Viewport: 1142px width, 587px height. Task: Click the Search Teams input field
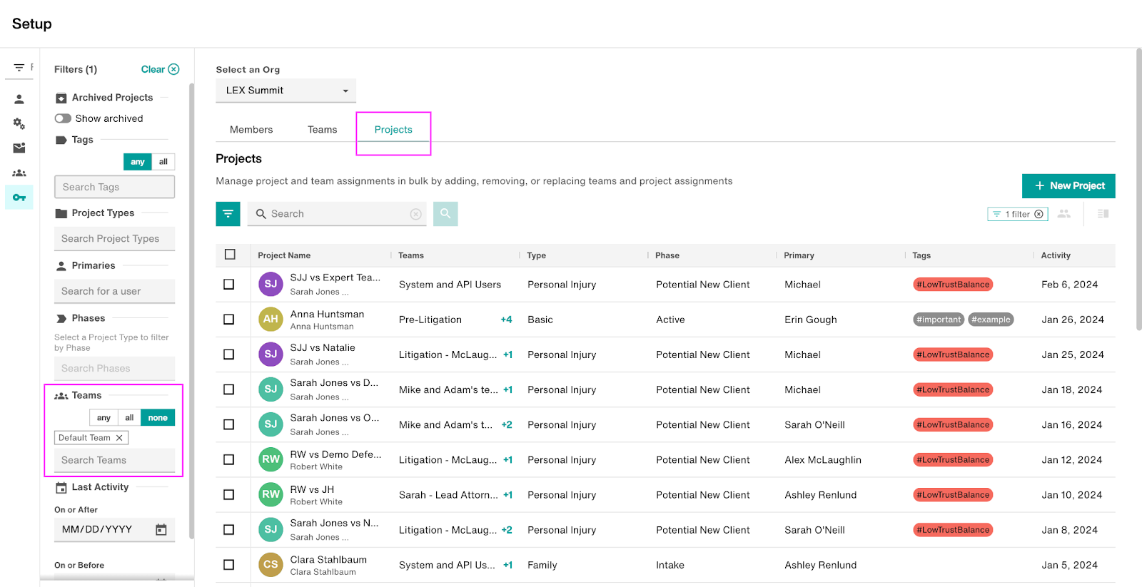click(x=114, y=460)
